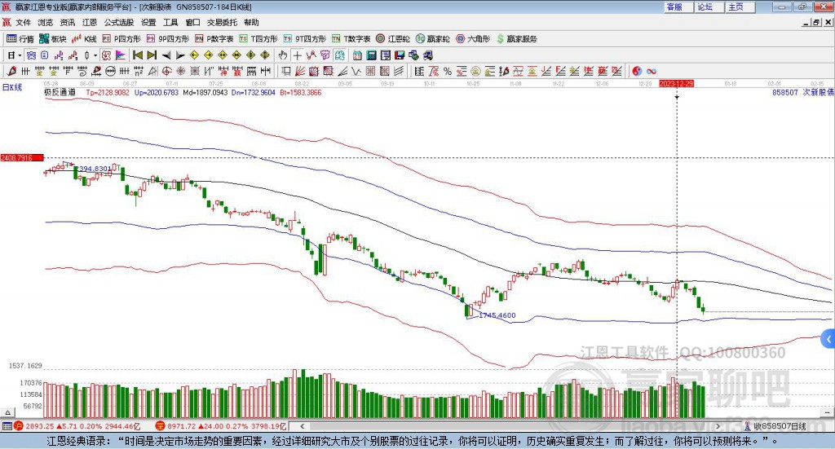Viewport: 835px width, 449px height.
Task: Open the 公式选股 menu
Action: point(120,23)
